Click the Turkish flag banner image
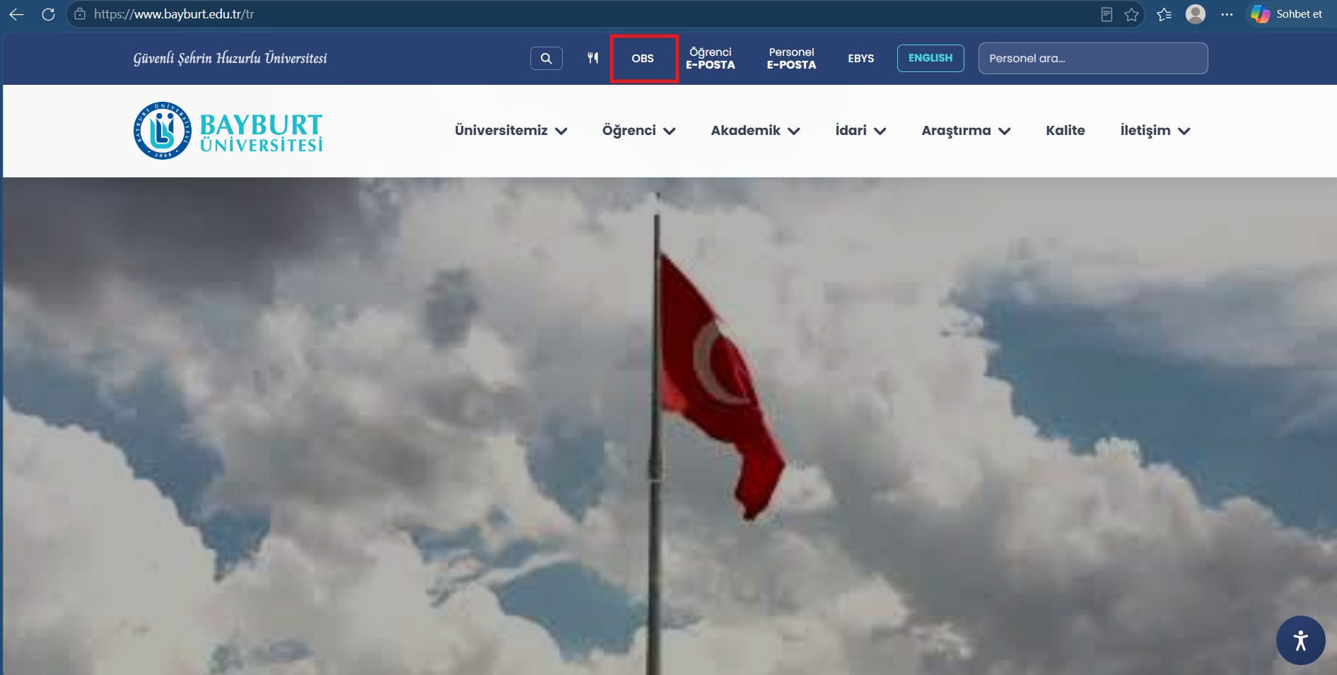Screen dimensions: 1337x675 [669, 425]
